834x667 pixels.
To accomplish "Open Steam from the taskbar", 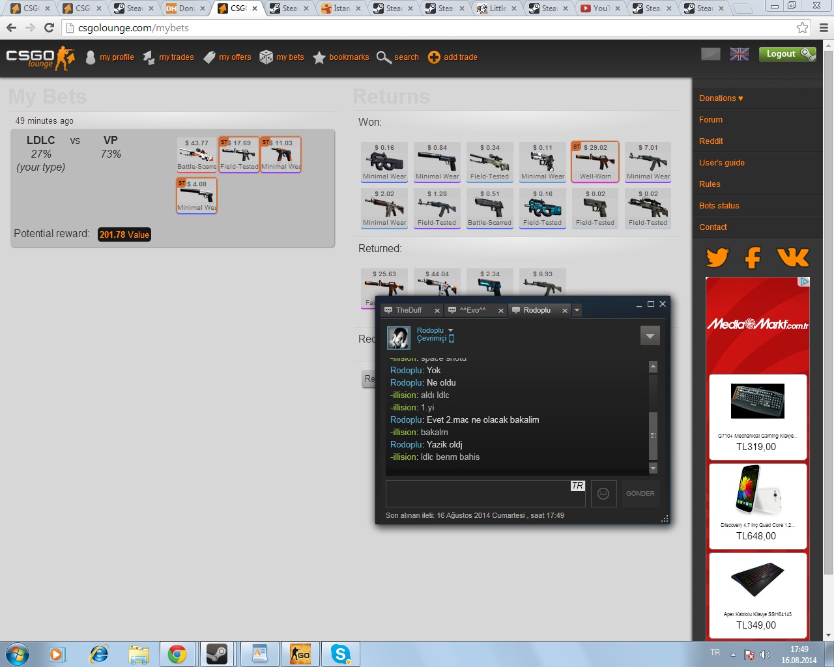I will [x=217, y=654].
